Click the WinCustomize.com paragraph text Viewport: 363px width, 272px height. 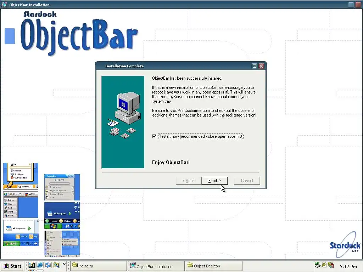pyautogui.click(x=204, y=113)
